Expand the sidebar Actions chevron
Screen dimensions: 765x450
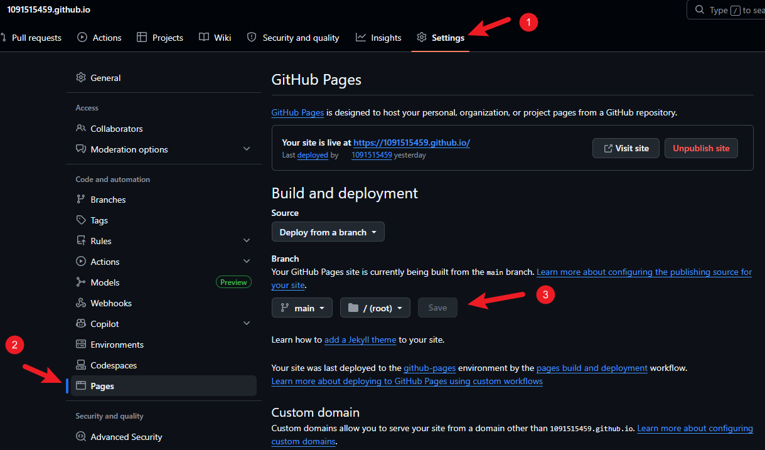pos(247,262)
